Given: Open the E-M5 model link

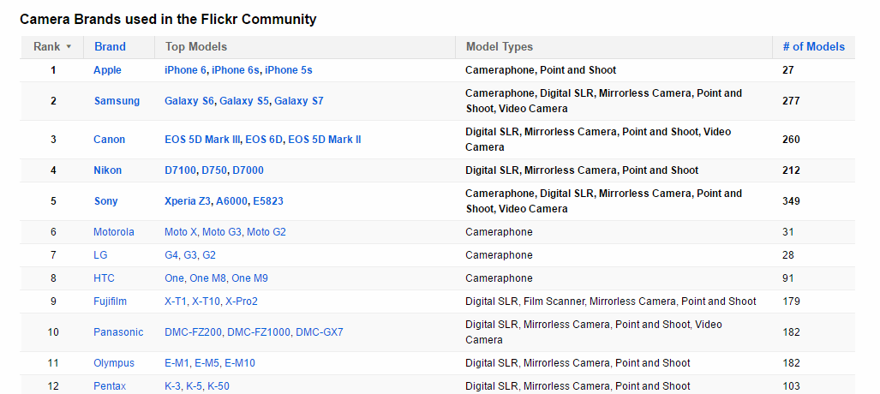Looking at the screenshot, I should click(207, 363).
